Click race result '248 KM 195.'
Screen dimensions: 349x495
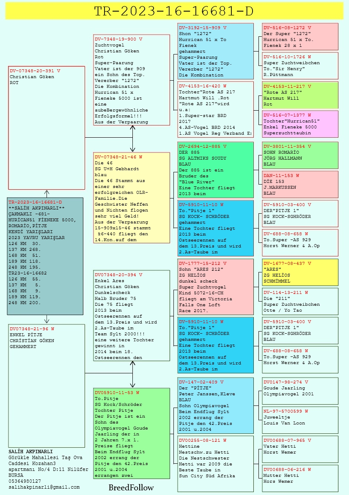click(25, 267)
